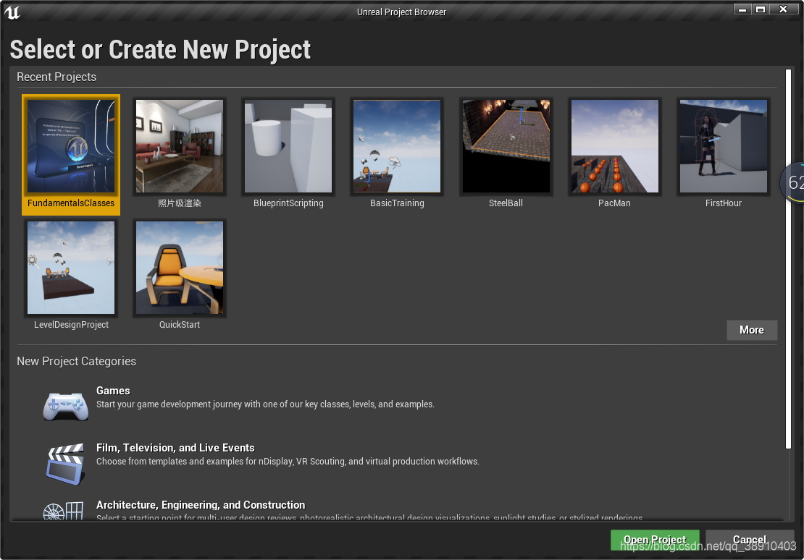Click the More projects button

(x=752, y=330)
